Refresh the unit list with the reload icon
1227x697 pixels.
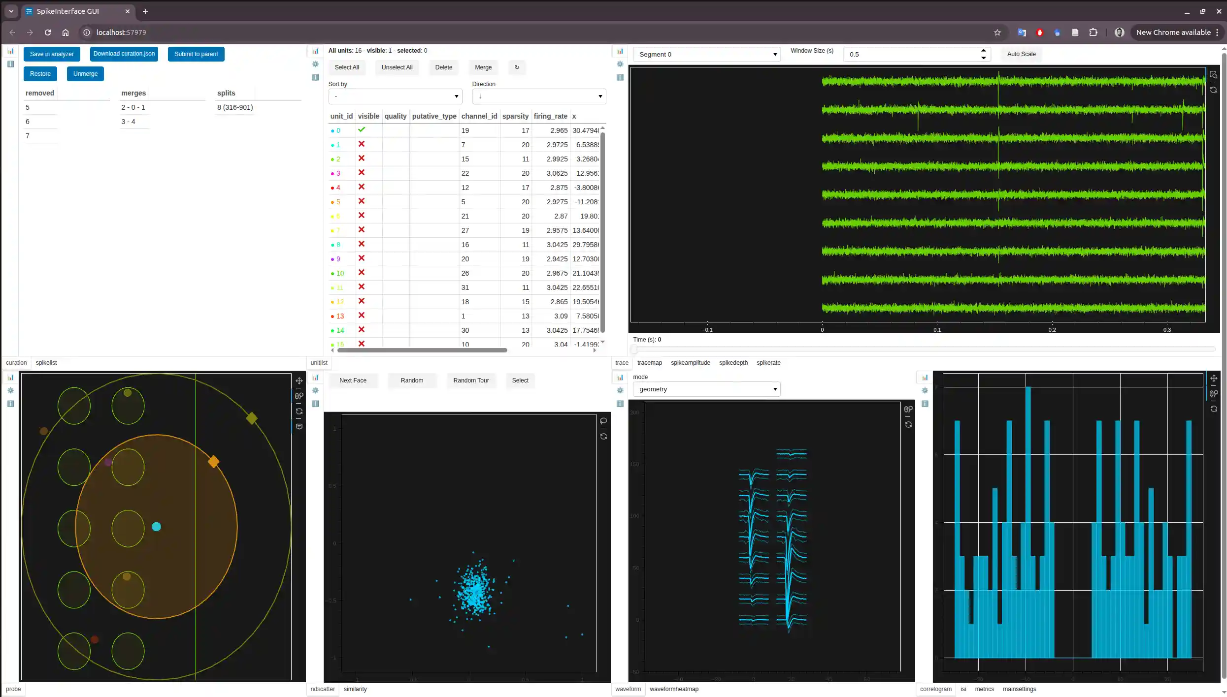pos(517,67)
